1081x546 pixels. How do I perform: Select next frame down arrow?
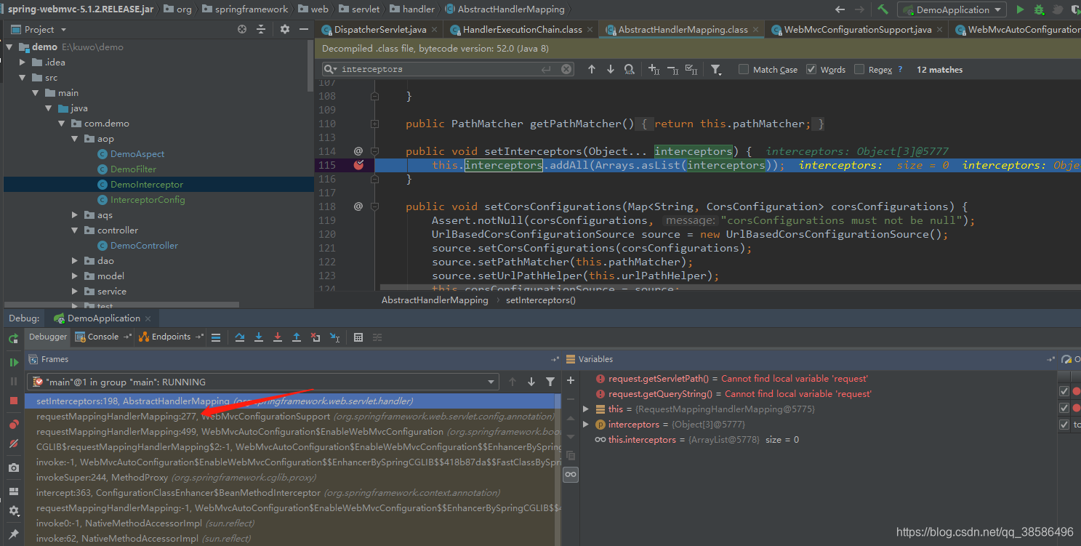[x=531, y=382]
